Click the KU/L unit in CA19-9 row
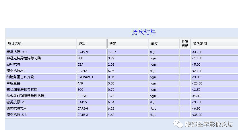The width and height of the screenshot is (241, 135). (153, 52)
